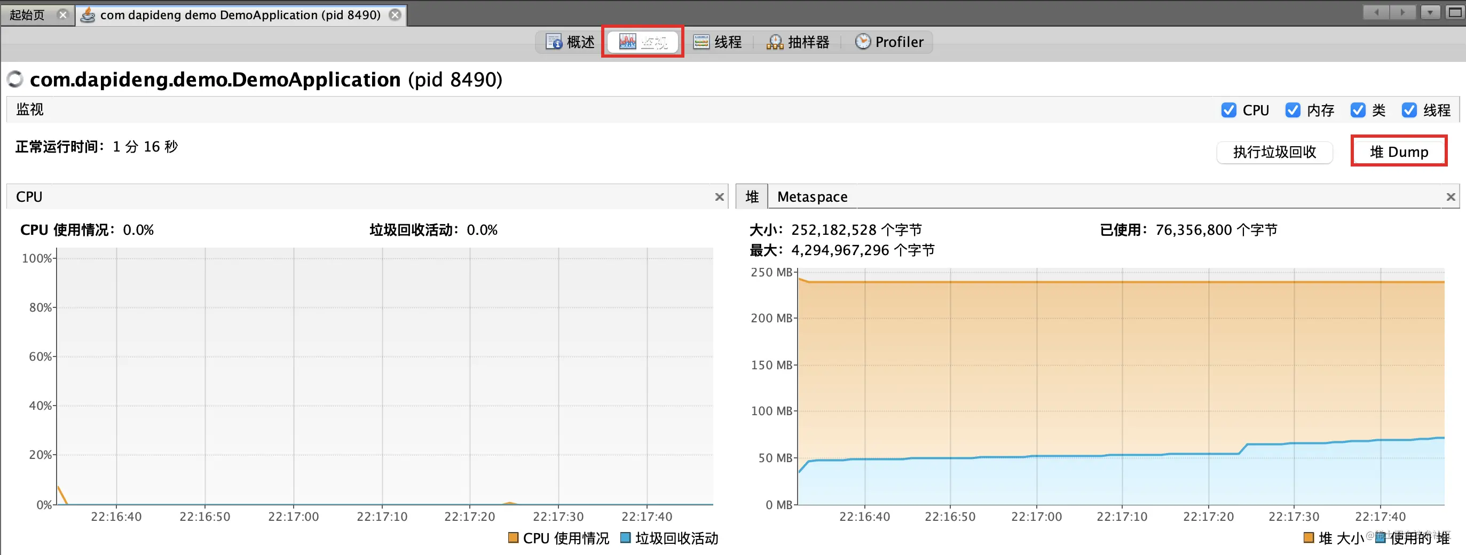Uncheck the CPU checkbox
The image size is (1466, 555).
click(1228, 110)
